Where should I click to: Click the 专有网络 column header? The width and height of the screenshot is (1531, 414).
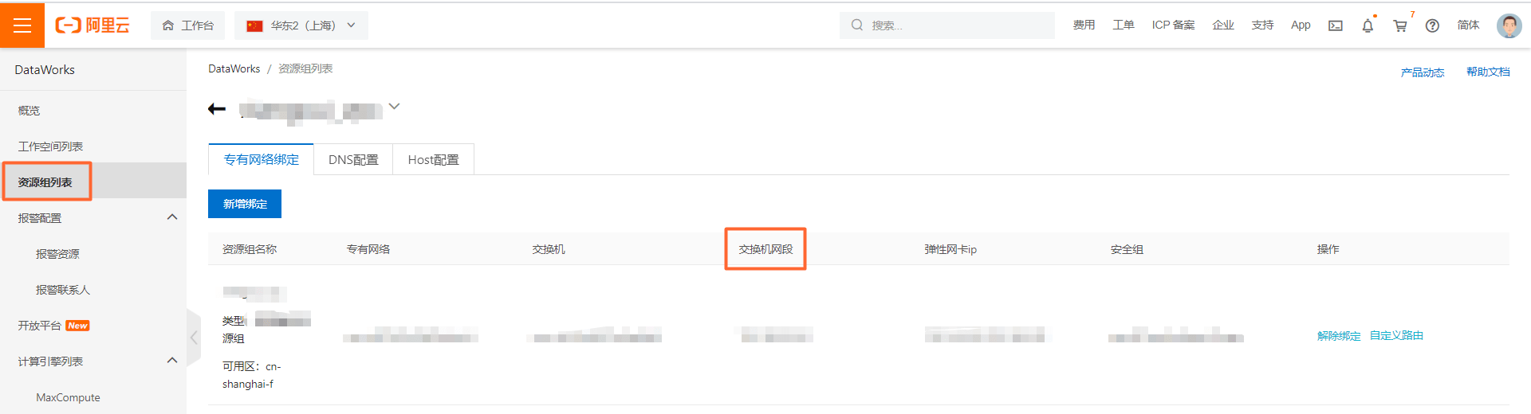click(368, 249)
